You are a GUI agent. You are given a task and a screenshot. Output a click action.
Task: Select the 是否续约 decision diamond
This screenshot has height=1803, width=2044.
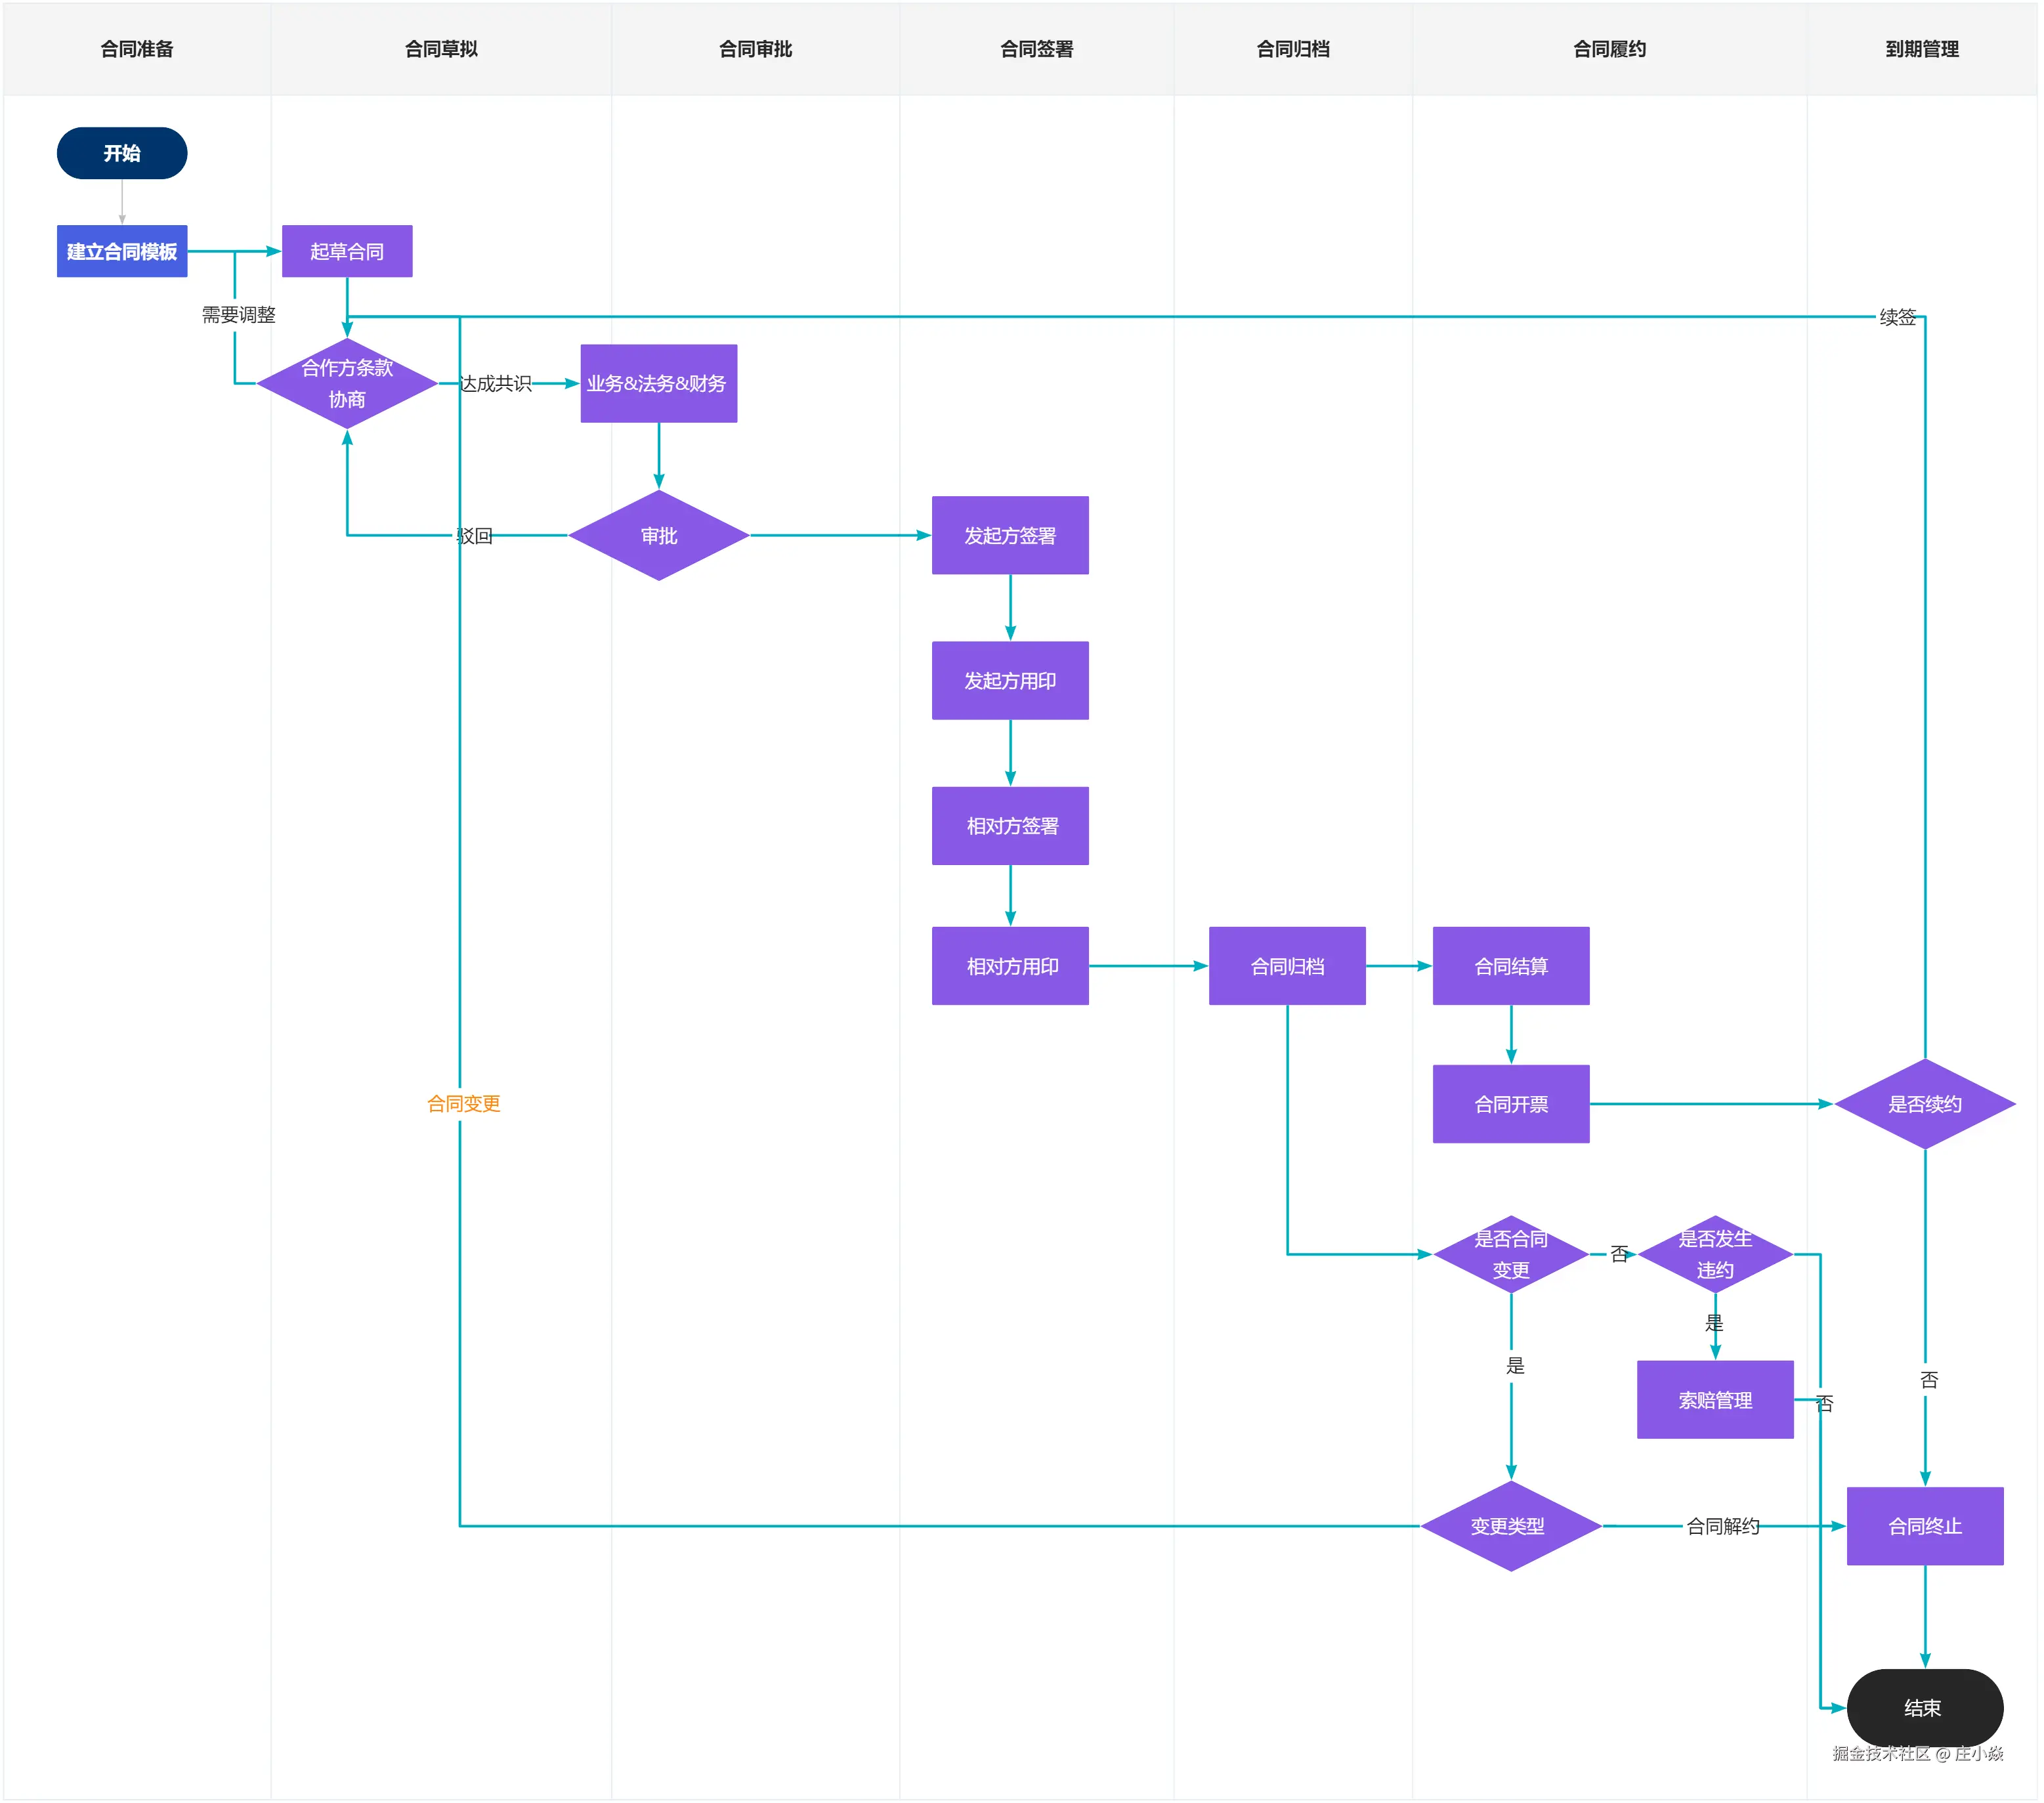coord(1924,1103)
